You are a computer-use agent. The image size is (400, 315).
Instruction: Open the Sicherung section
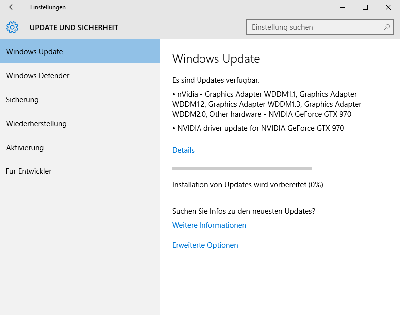click(x=80, y=100)
